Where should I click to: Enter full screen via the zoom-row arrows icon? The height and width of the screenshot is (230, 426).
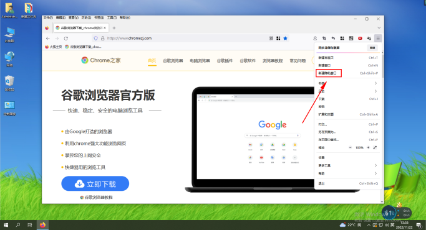(x=375, y=148)
